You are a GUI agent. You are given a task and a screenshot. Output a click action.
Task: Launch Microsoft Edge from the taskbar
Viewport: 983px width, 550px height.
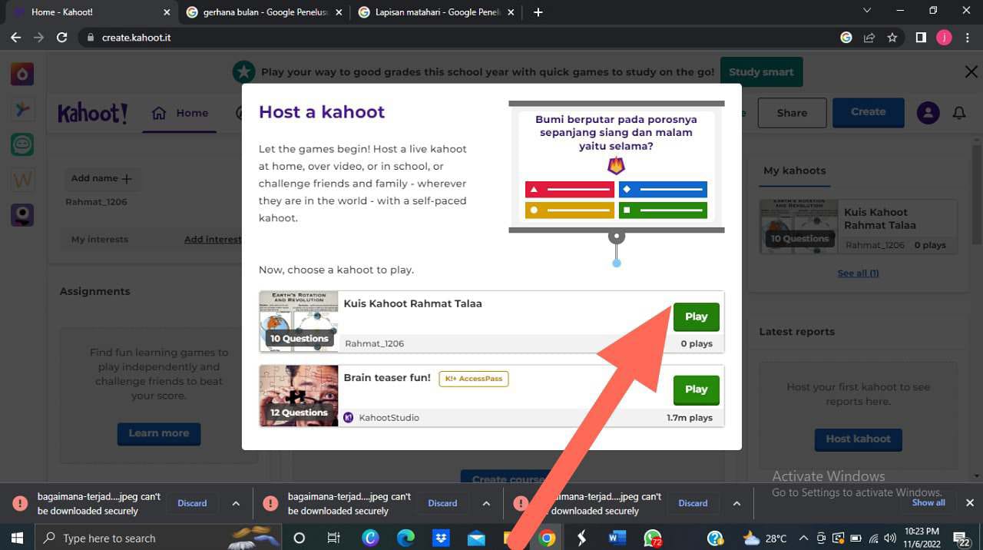coord(405,538)
